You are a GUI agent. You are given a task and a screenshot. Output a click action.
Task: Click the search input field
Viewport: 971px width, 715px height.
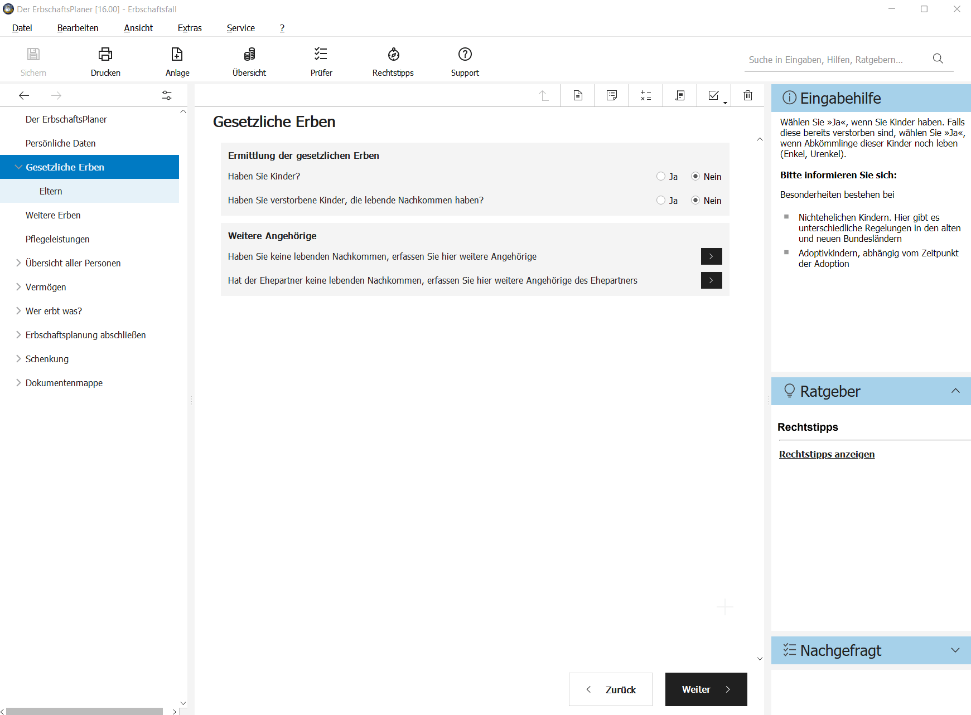pos(837,60)
